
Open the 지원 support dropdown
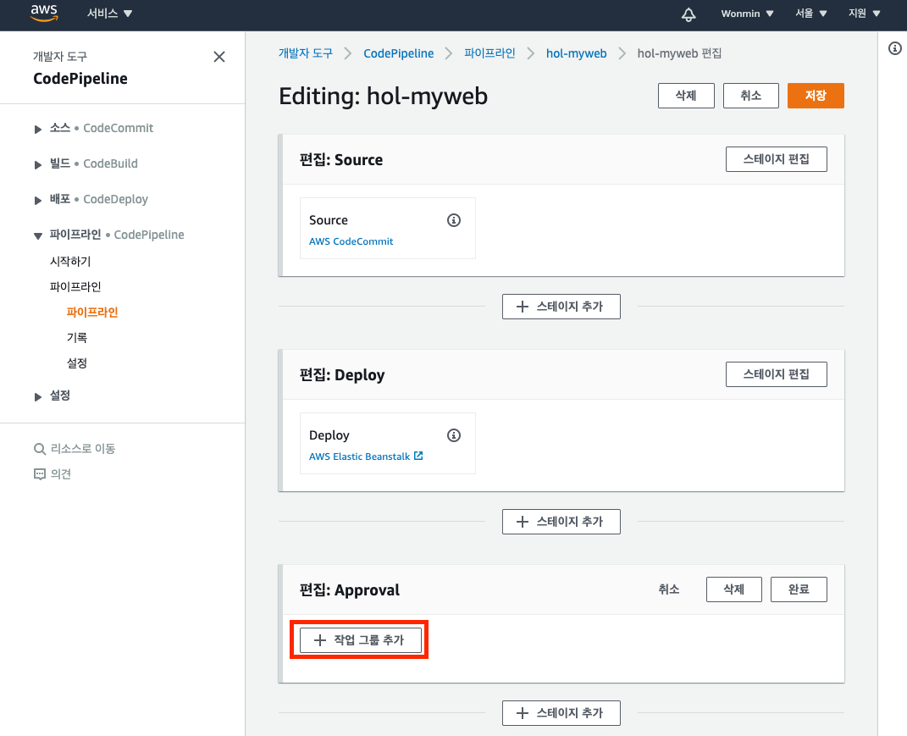pos(864,14)
